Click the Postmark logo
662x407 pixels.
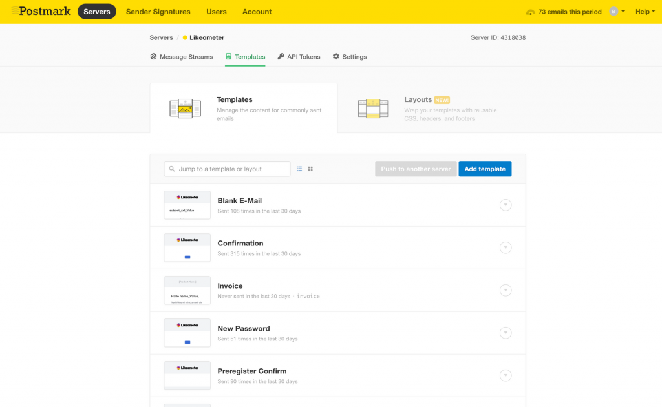pyautogui.click(x=41, y=12)
